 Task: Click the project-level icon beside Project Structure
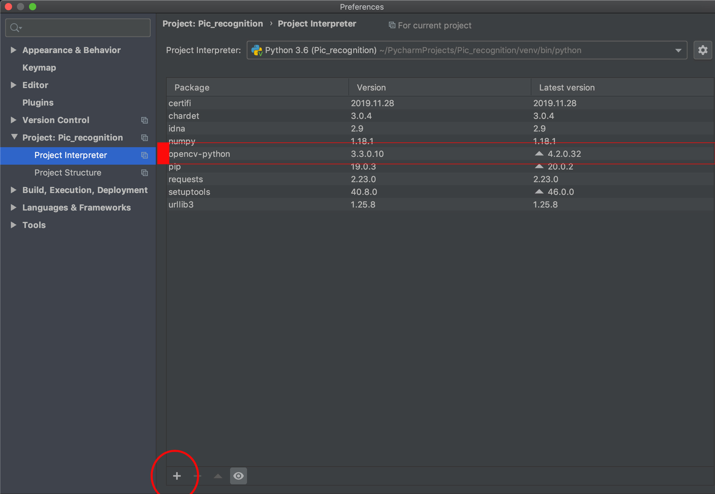(144, 173)
